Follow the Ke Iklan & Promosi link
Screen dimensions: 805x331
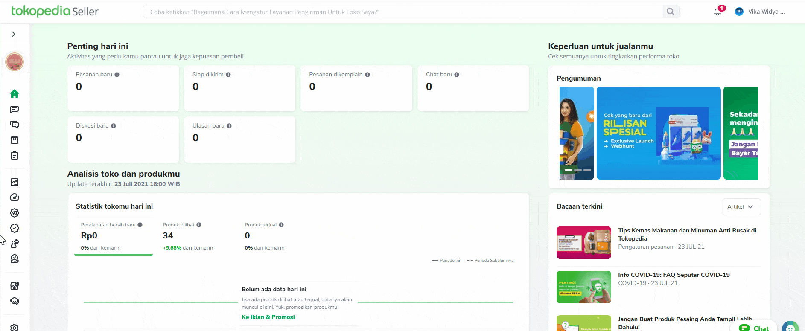click(x=268, y=317)
